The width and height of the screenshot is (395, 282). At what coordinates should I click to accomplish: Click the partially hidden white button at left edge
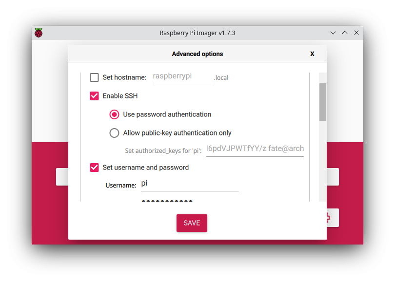[62, 177]
